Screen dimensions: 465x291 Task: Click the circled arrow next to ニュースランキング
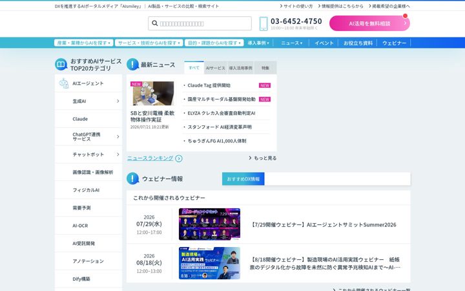(178, 158)
